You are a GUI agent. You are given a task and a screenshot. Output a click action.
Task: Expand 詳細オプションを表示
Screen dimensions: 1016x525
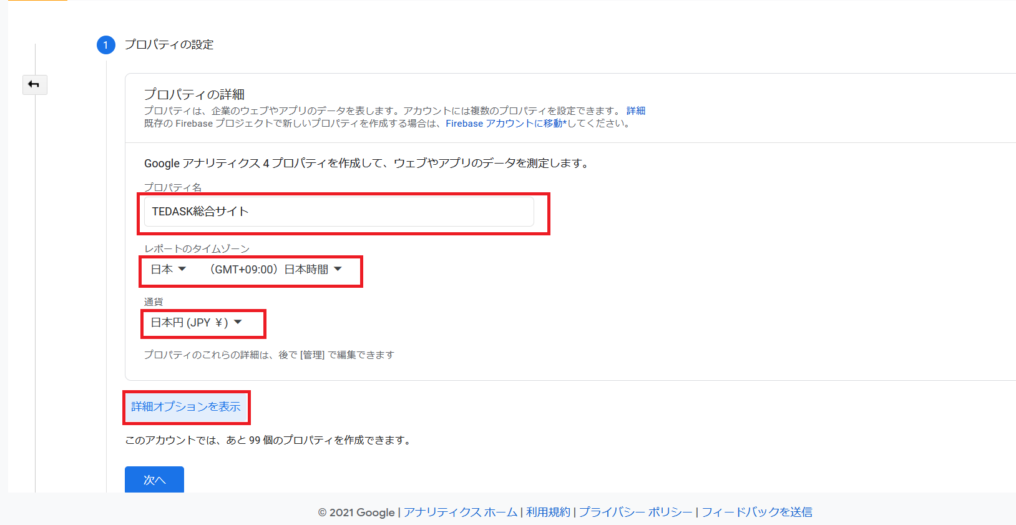(186, 407)
